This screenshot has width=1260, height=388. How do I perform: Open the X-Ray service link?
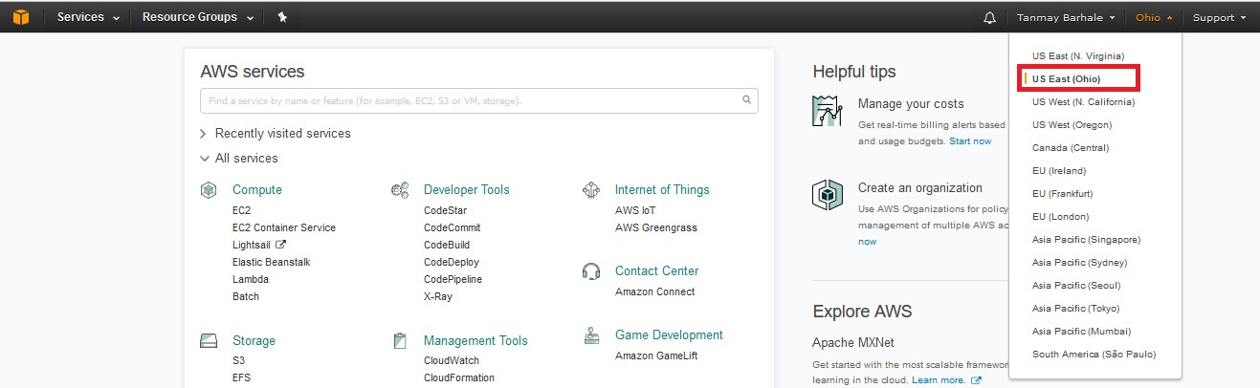tap(438, 296)
